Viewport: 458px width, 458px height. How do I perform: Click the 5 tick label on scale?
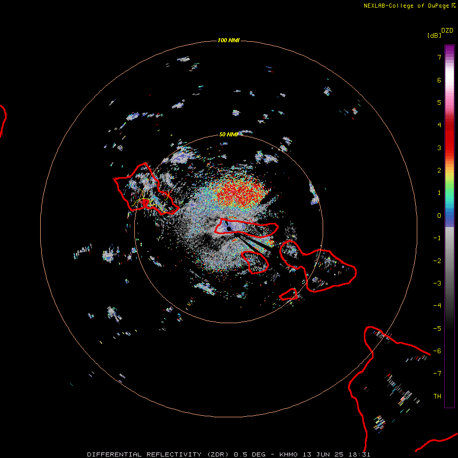(x=439, y=102)
